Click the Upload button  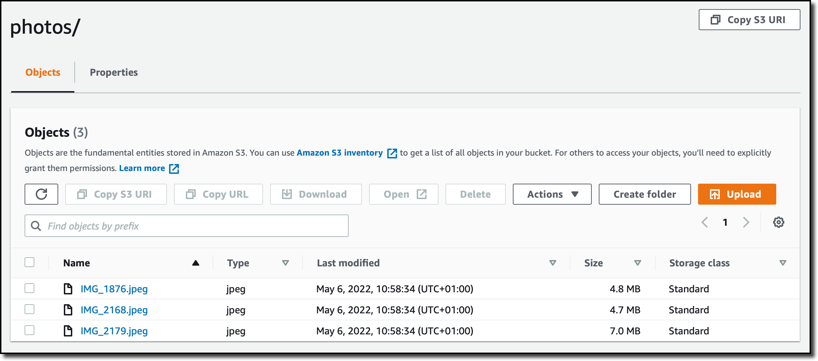click(737, 194)
